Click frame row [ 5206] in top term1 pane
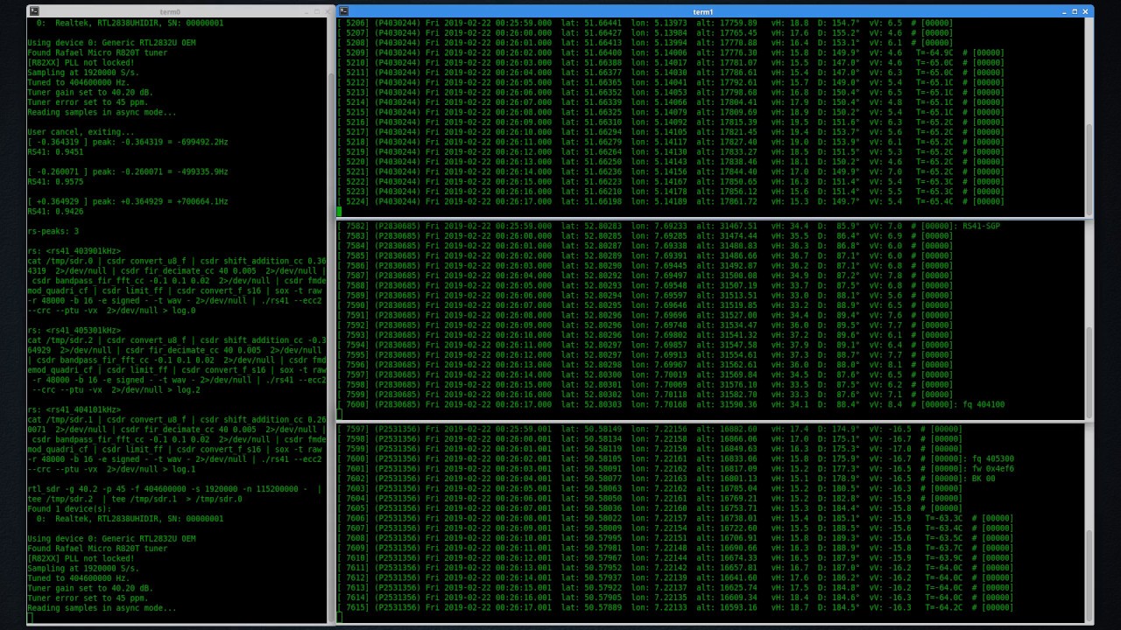The image size is (1121, 630). (645, 23)
